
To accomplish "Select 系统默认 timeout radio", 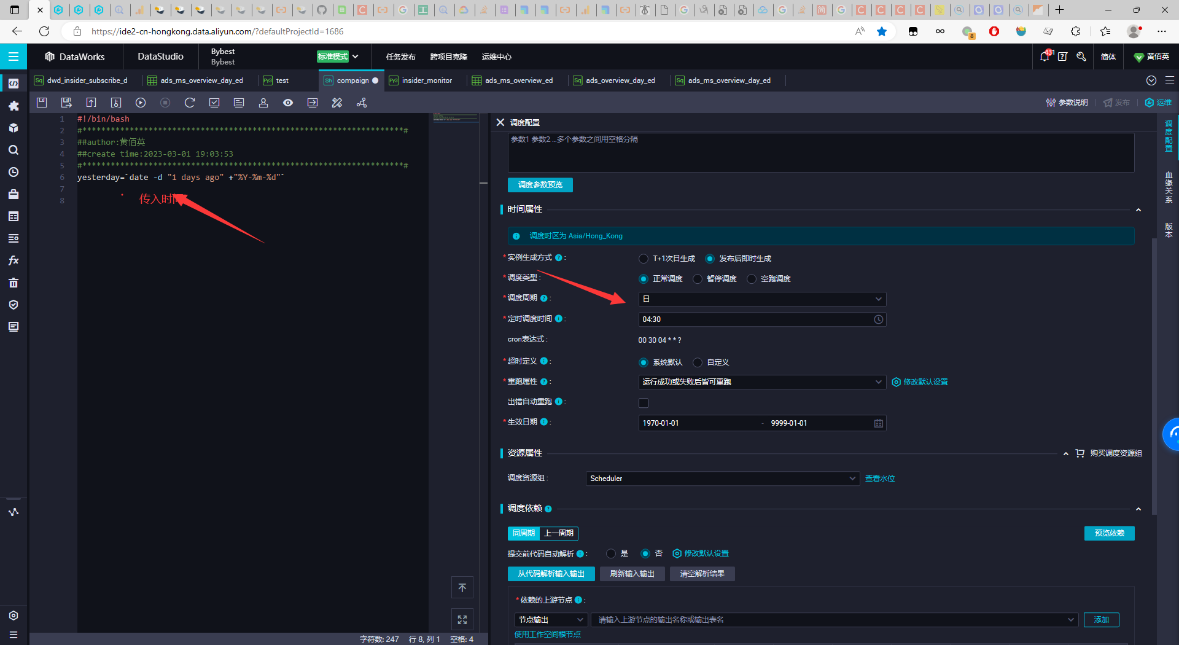I will coord(644,362).
